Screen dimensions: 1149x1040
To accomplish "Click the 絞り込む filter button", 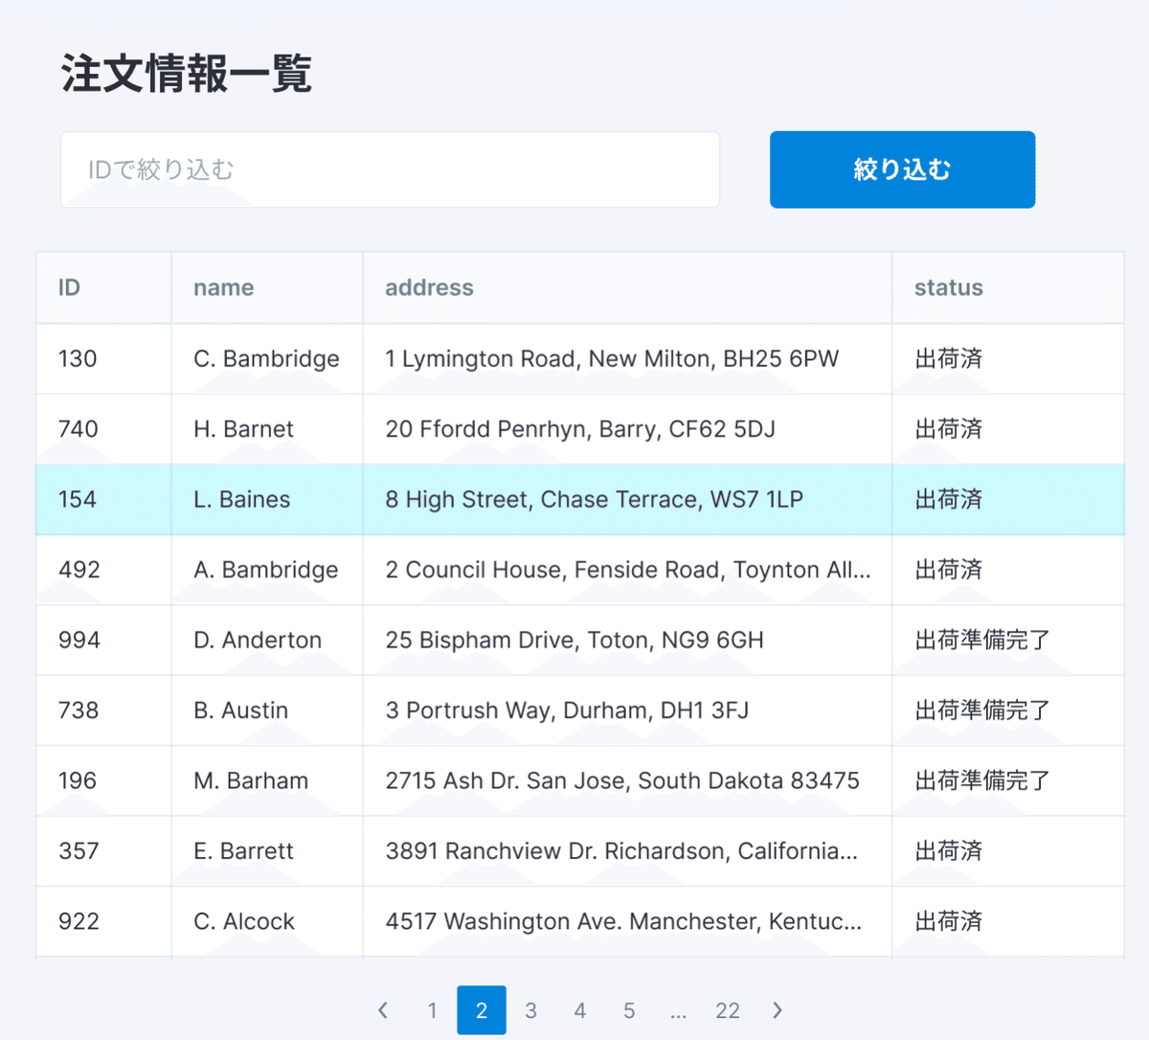I will 902,170.
